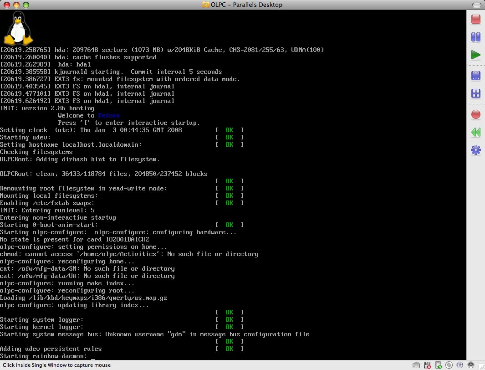Click the Tux penguin logo in the console
Image resolution: width=485 pixels, height=370 pixels.
click(18, 28)
